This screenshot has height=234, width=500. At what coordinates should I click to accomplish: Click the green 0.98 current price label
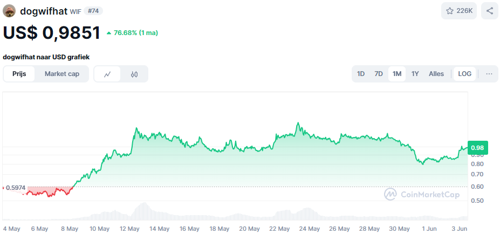[x=477, y=148]
